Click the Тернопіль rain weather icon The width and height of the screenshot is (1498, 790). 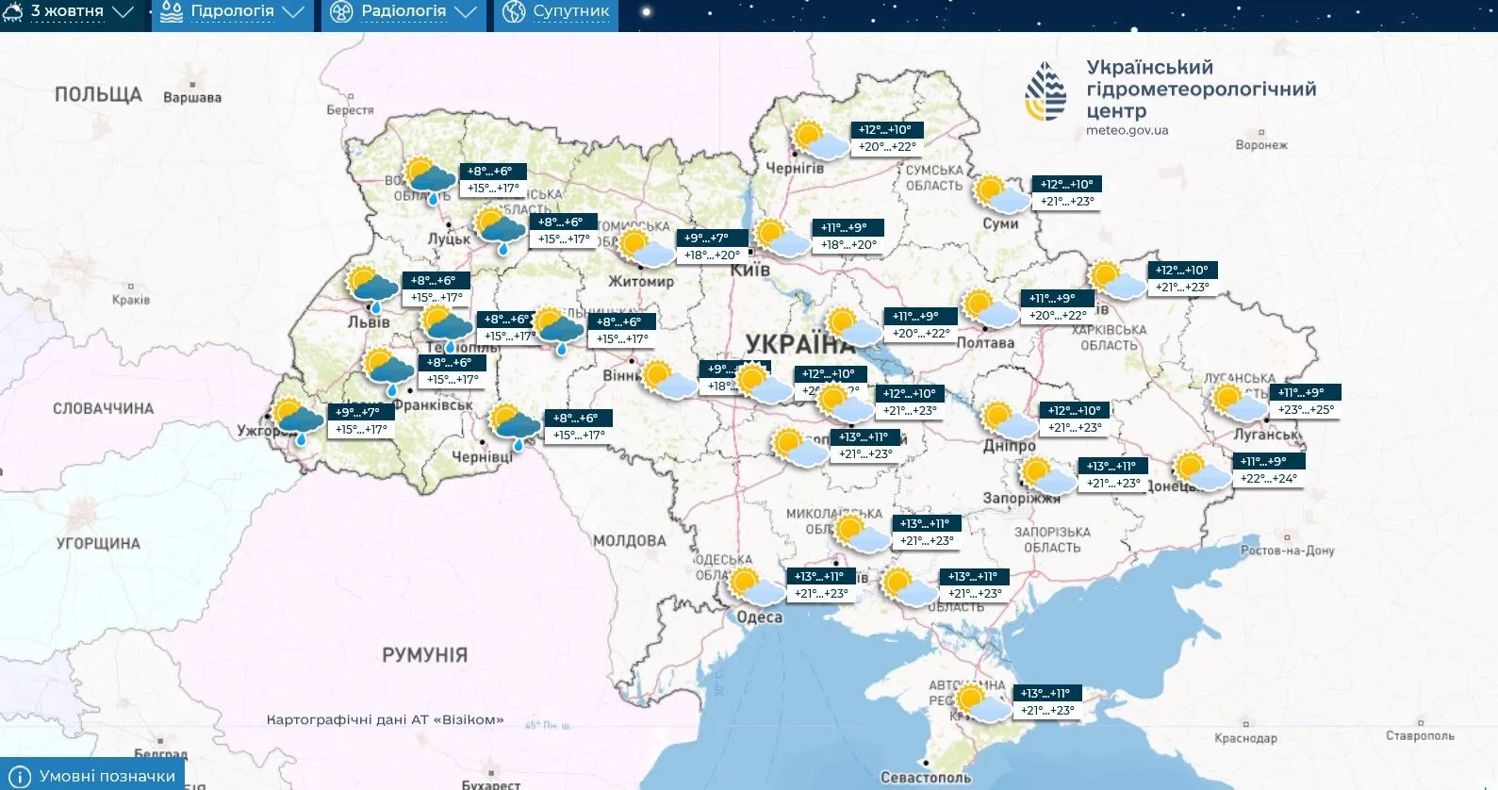447,328
